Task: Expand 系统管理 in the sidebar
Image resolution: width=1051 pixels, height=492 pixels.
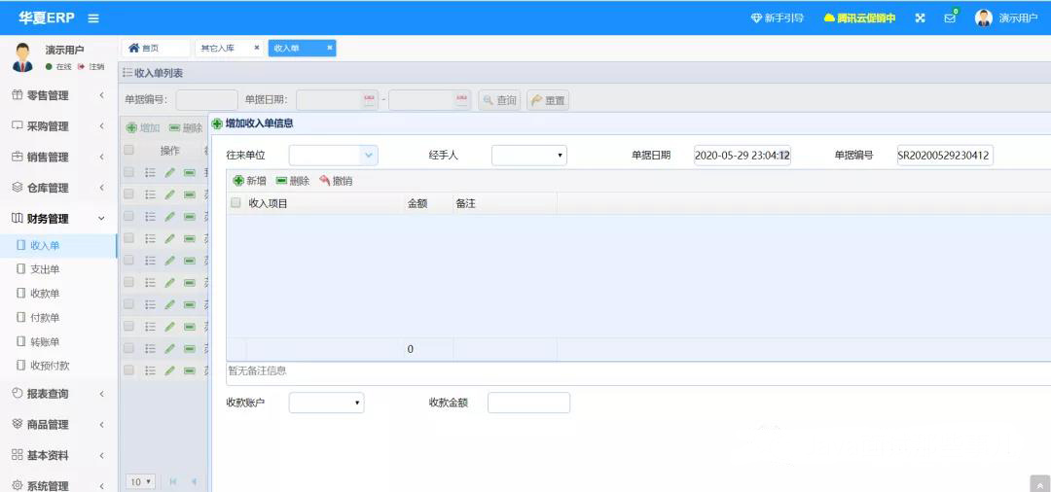Action: [58, 485]
